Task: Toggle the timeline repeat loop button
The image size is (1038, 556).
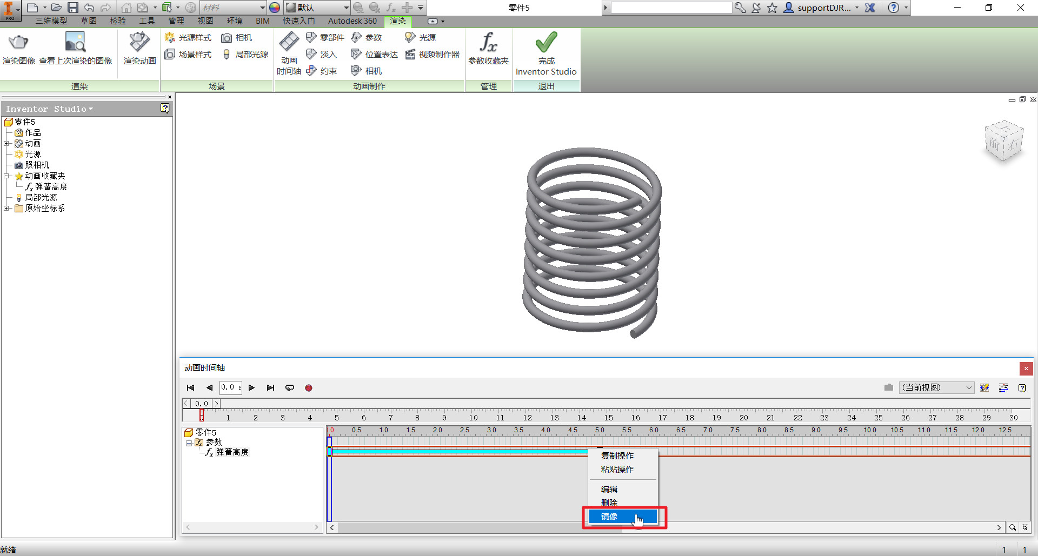Action: [x=290, y=388]
